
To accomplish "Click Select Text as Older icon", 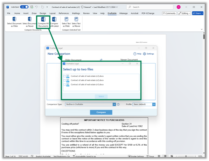I will [66, 19].
